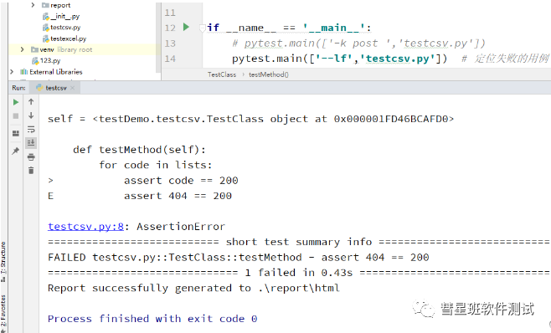
Task: Jump down the stack trace arrow
Action: [x=31, y=115]
